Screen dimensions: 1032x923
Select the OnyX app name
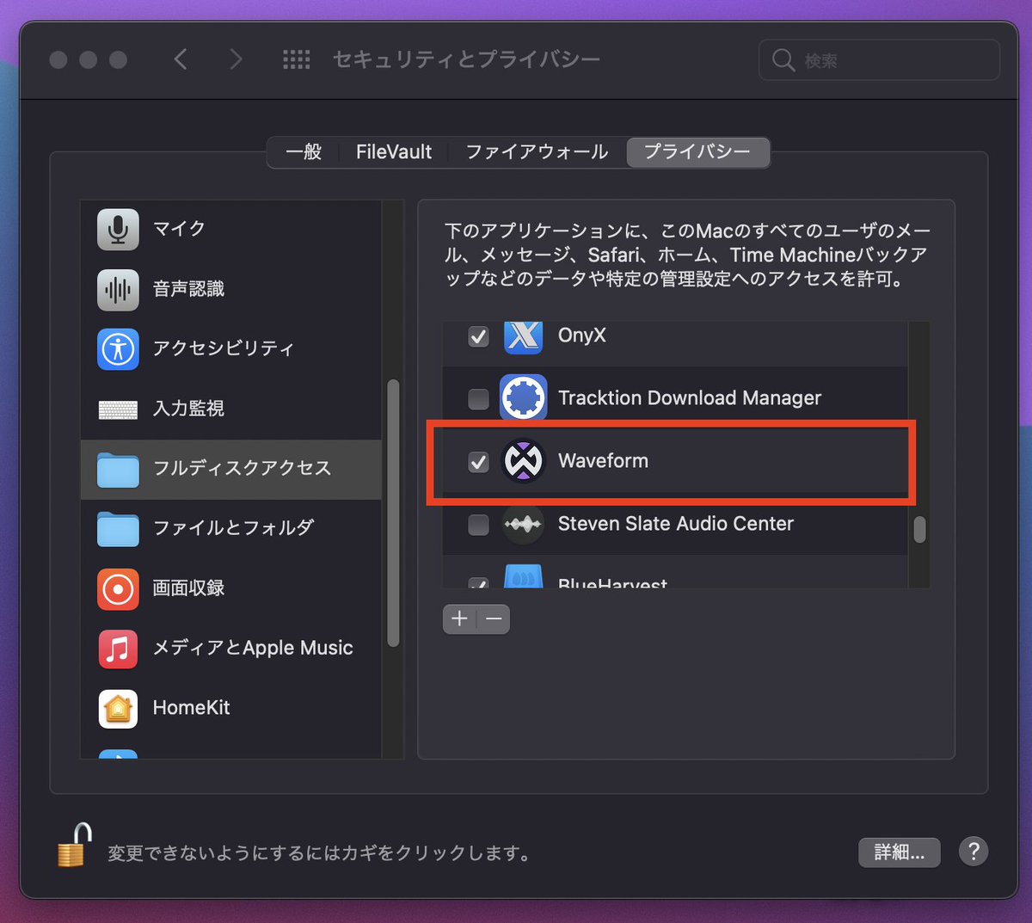click(582, 335)
